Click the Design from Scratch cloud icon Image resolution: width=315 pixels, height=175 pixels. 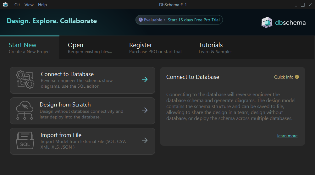point(25,111)
